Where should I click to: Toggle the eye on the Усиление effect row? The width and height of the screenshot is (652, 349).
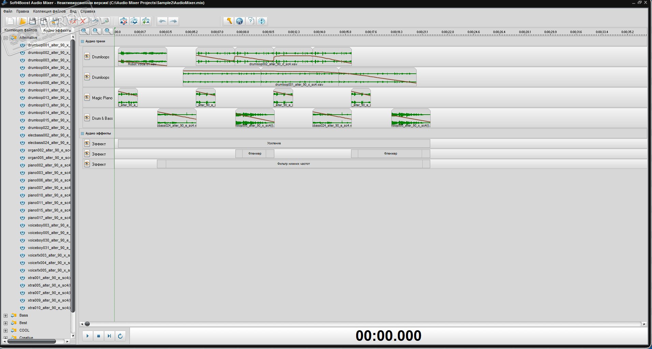[87, 144]
